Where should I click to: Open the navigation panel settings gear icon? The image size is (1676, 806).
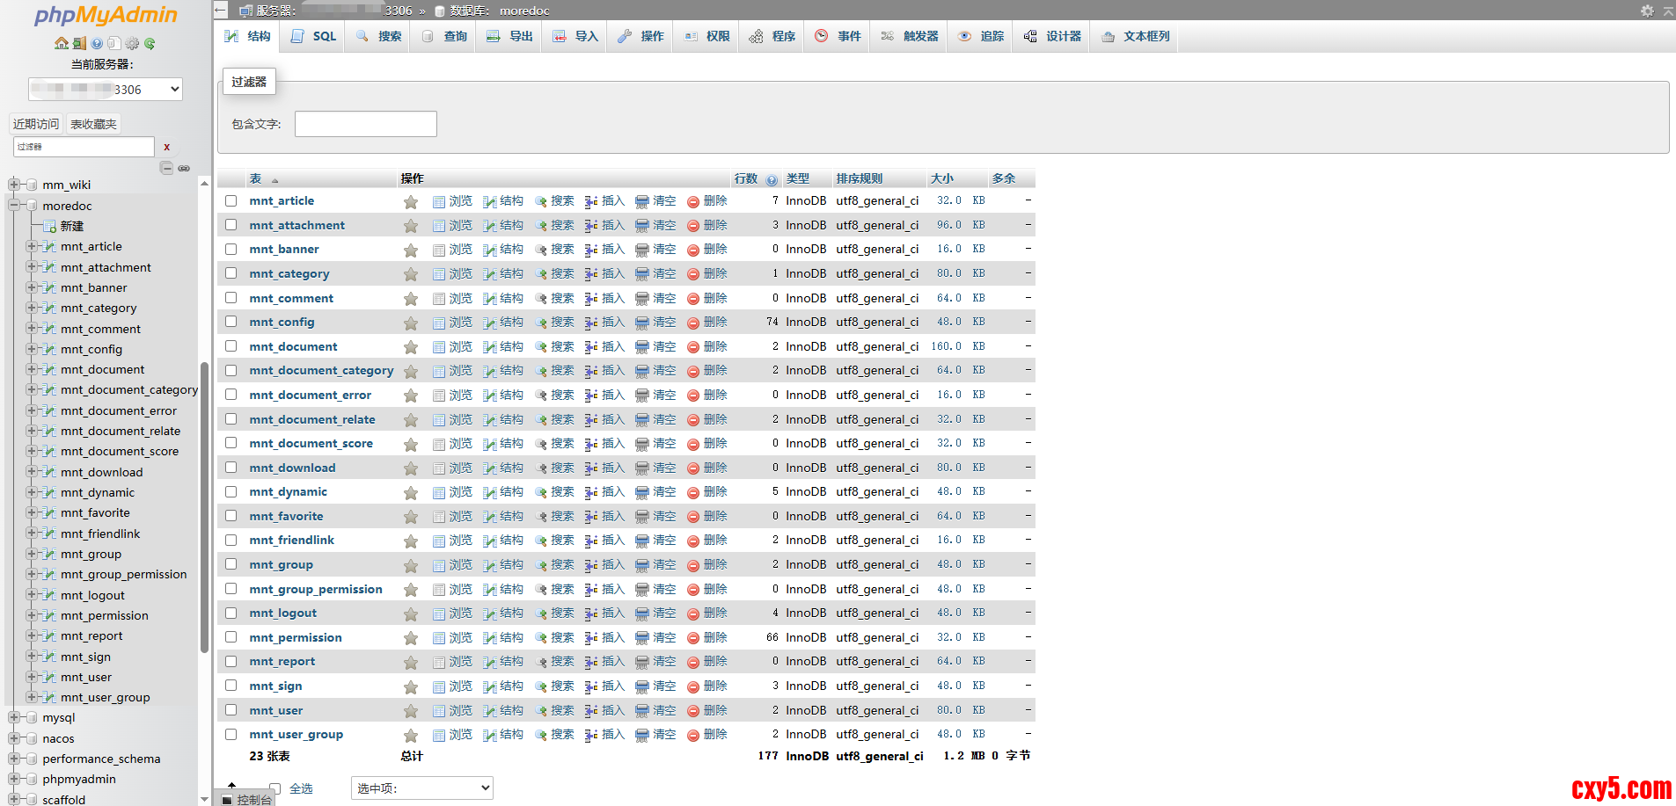pyautogui.click(x=132, y=43)
